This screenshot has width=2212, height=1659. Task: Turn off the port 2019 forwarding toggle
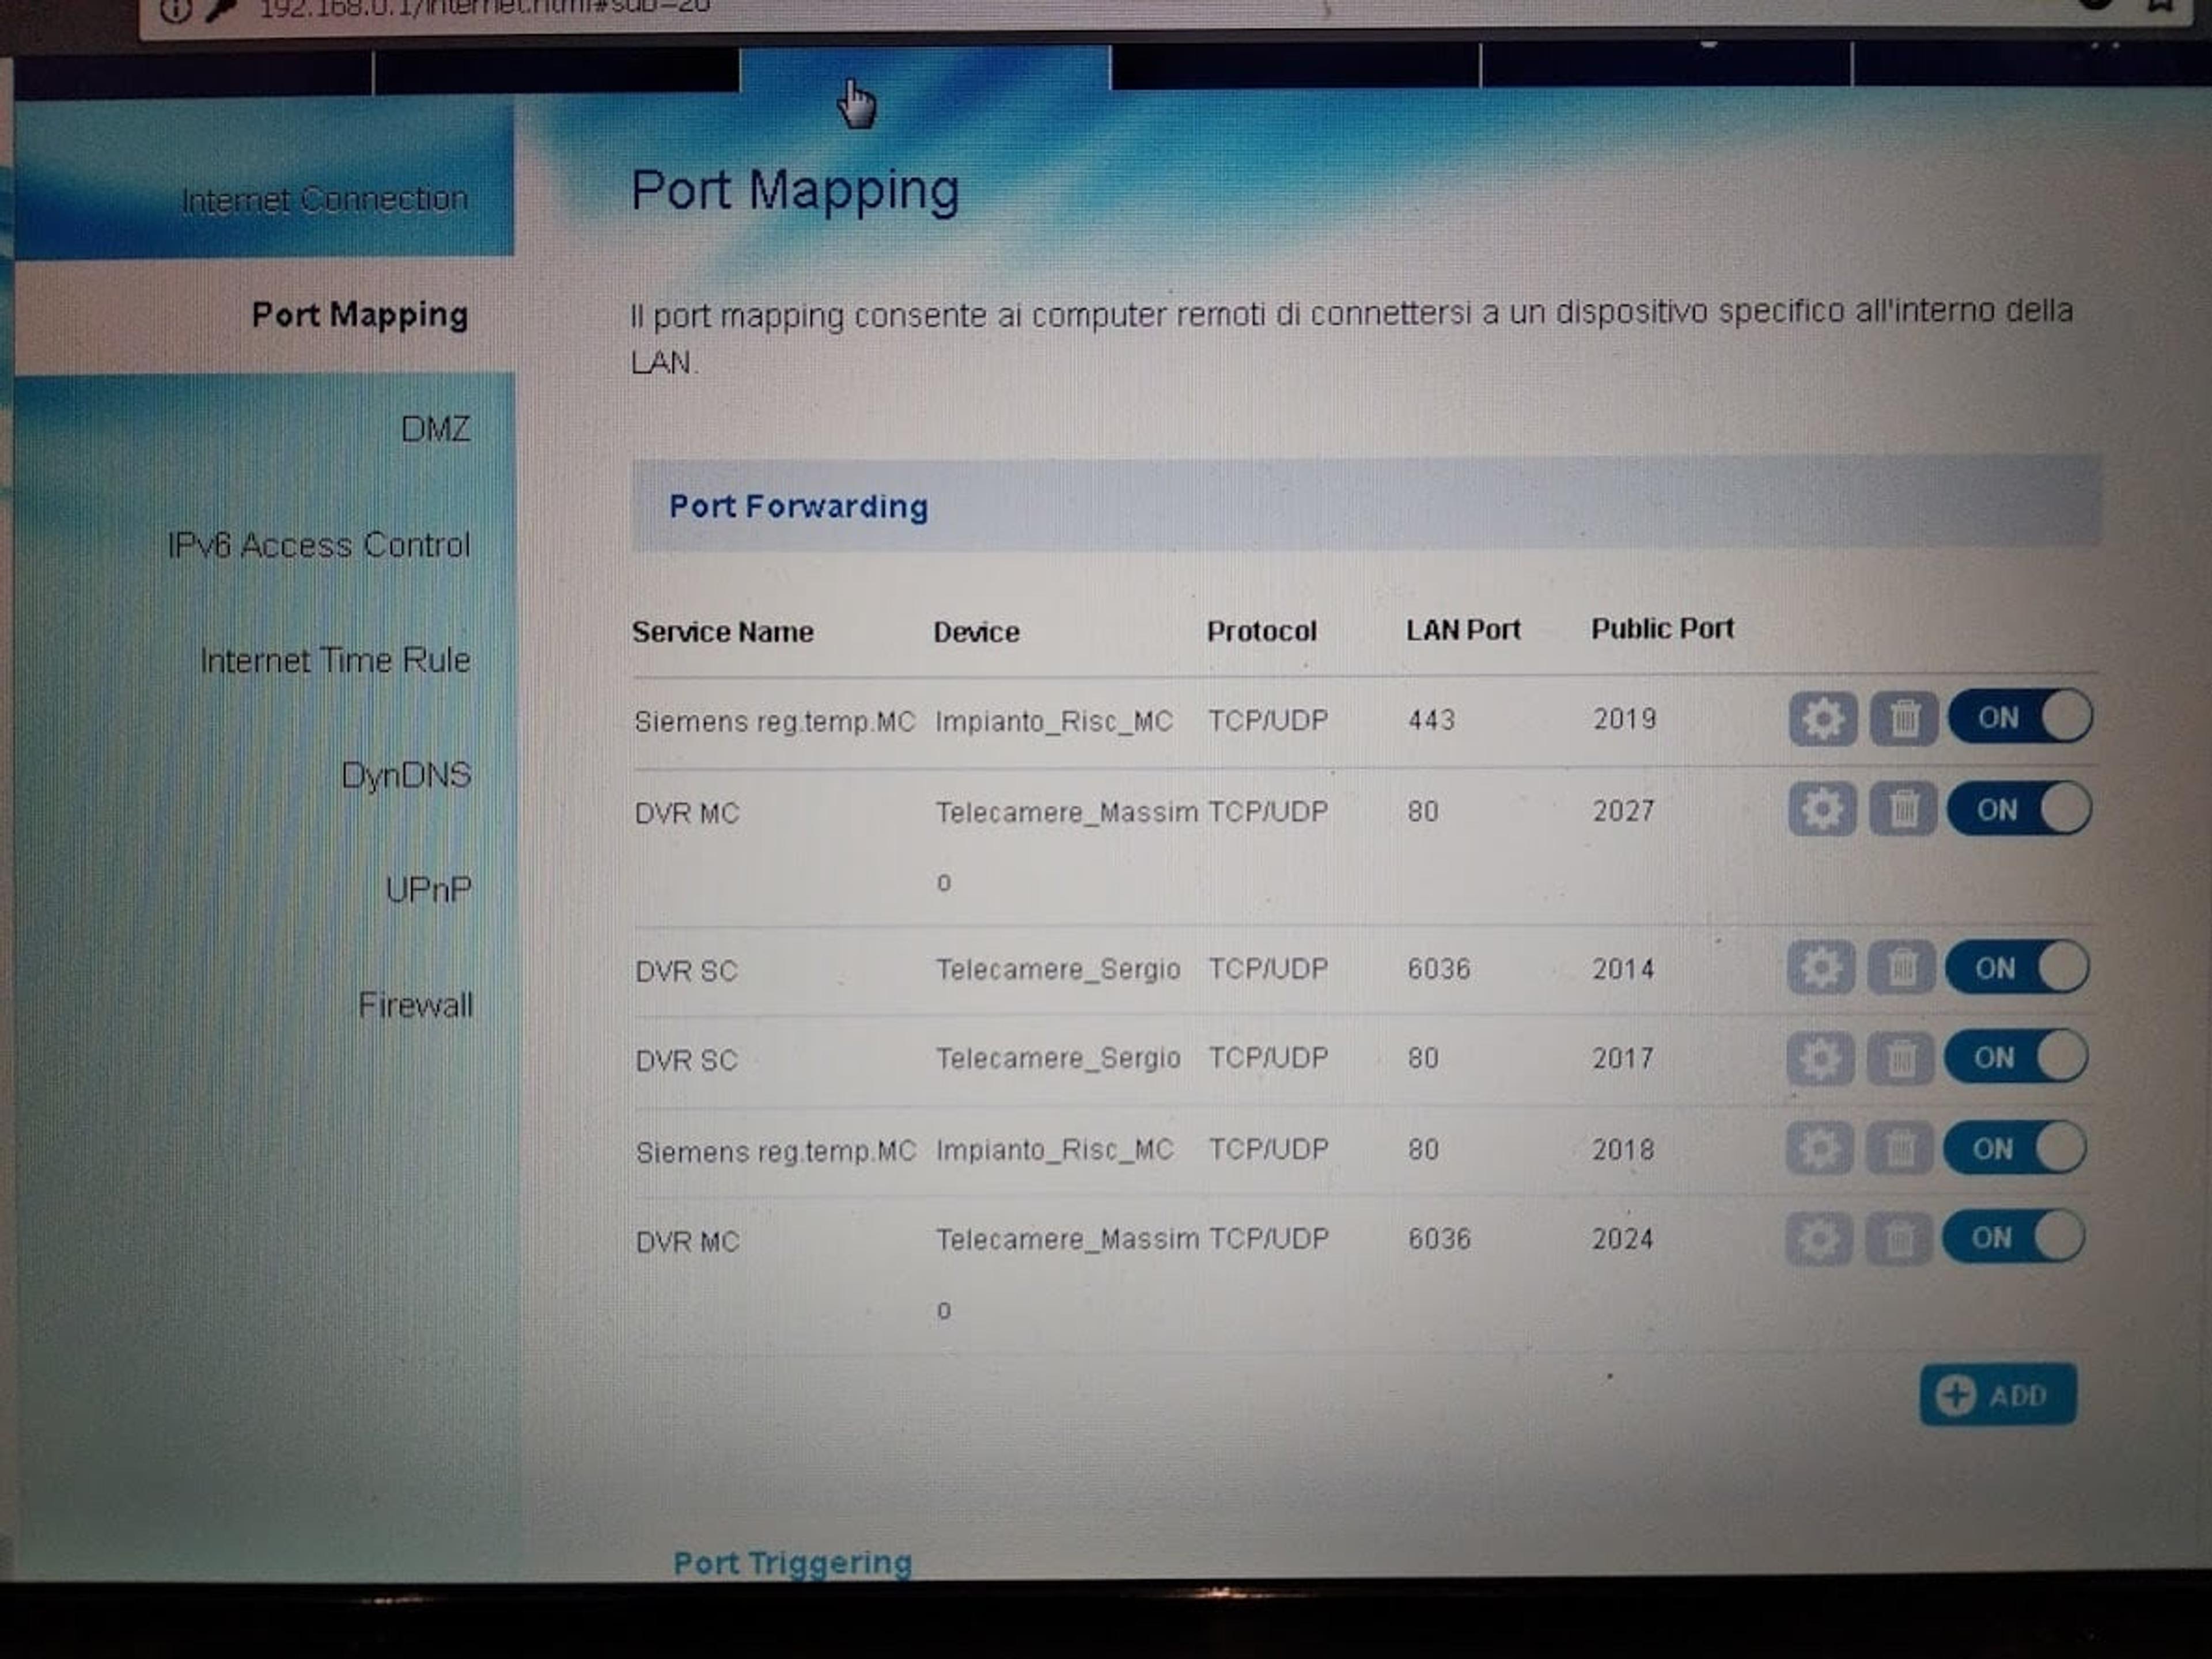(x=2020, y=716)
